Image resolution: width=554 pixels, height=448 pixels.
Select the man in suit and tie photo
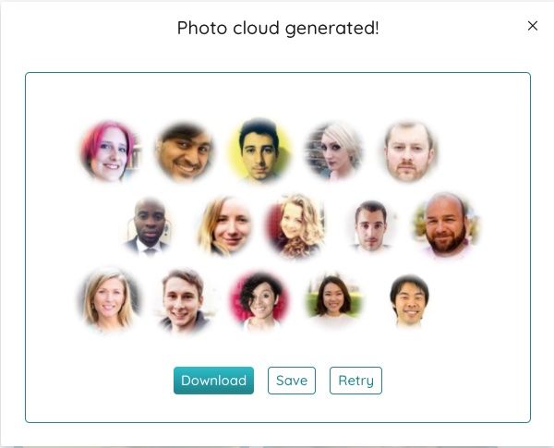(149, 226)
